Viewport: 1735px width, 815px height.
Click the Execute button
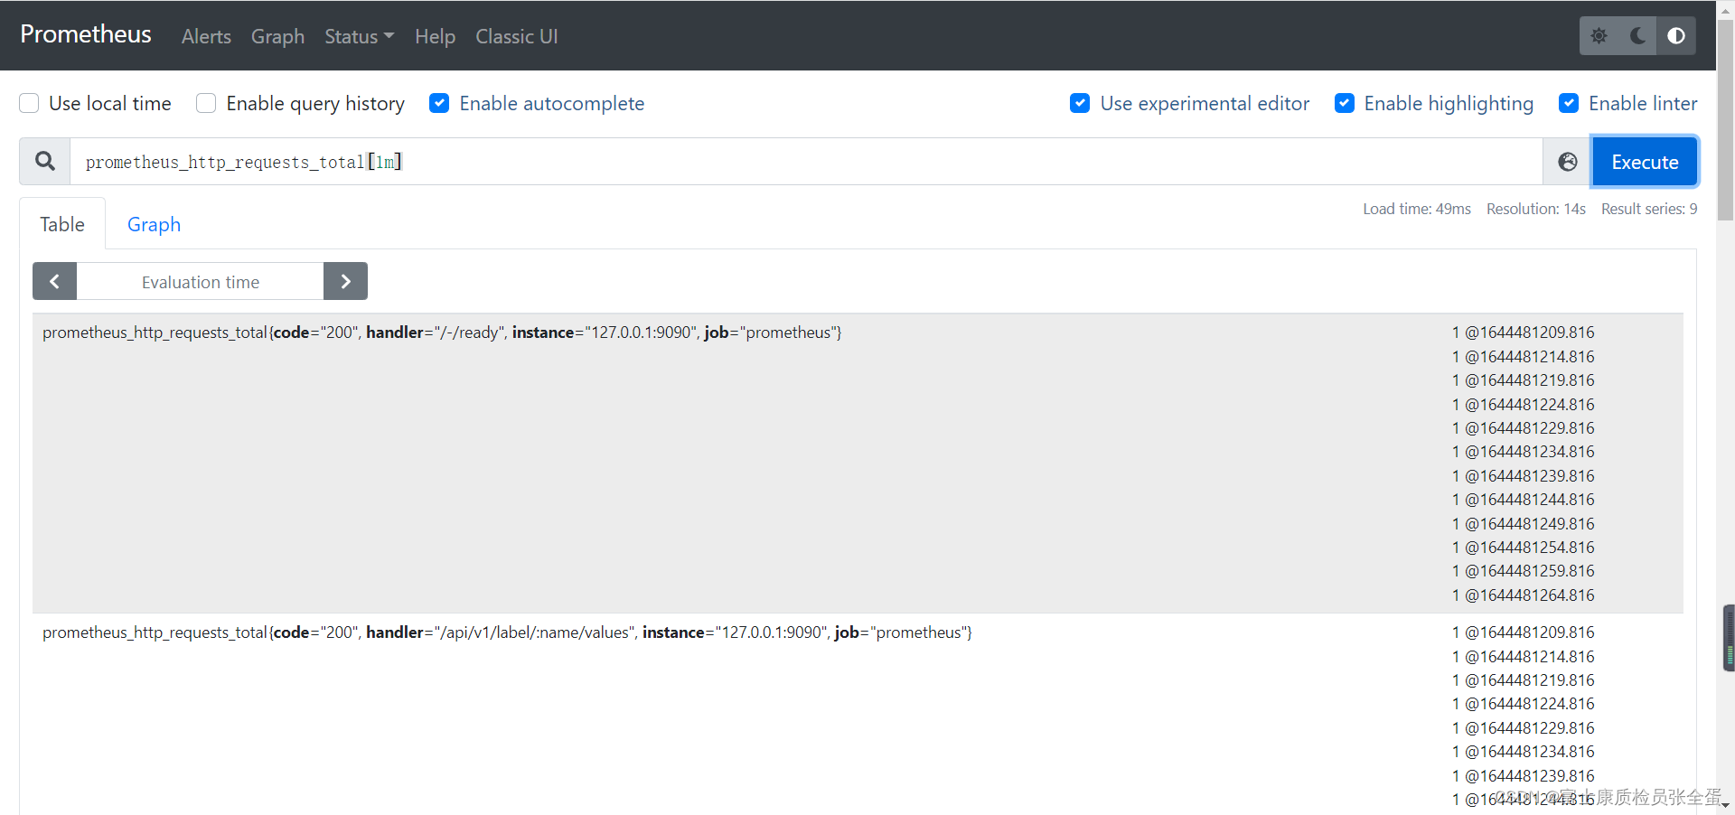(x=1645, y=162)
